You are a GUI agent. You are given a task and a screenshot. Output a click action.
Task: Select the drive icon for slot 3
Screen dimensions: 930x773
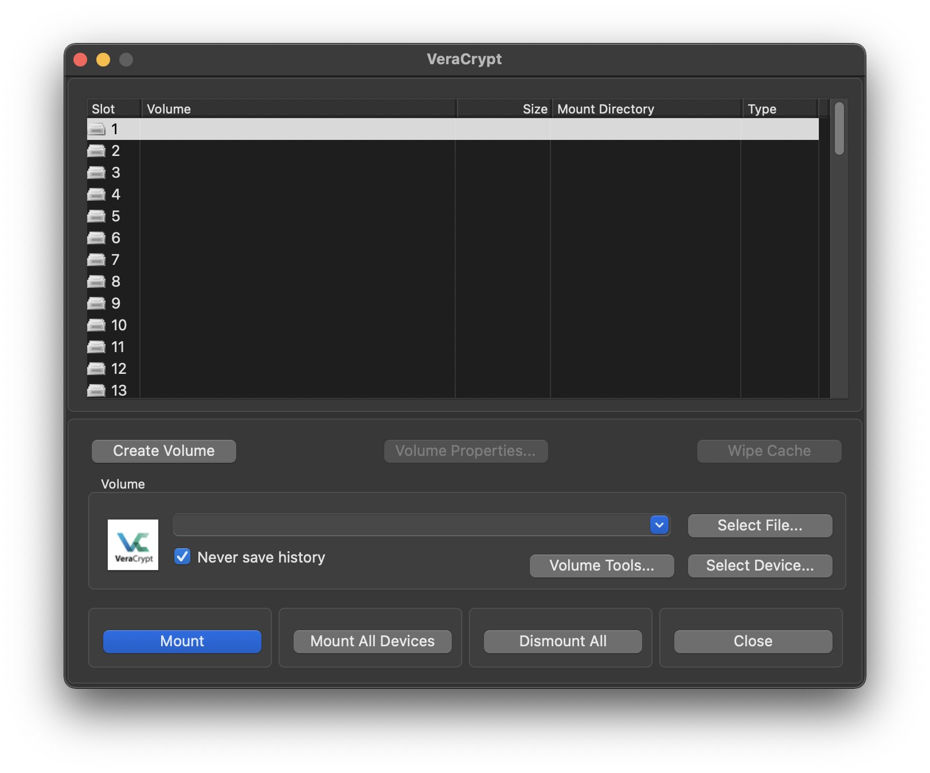click(96, 173)
